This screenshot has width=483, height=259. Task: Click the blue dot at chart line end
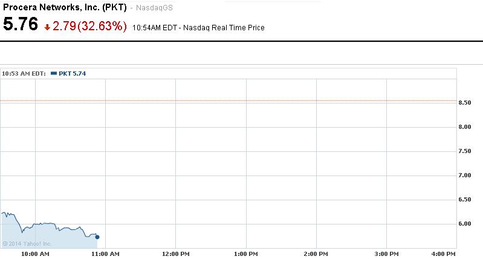point(98,237)
